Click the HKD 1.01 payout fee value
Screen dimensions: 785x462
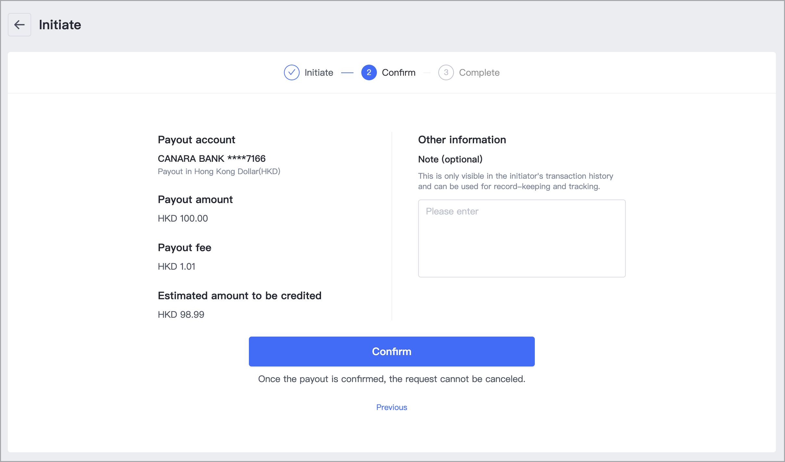pos(176,266)
